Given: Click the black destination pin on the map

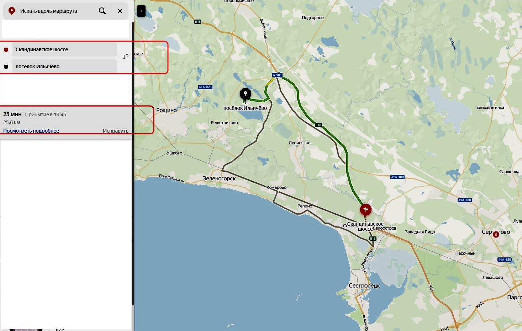Looking at the screenshot, I should 245,94.
